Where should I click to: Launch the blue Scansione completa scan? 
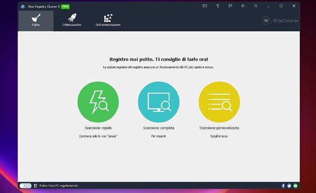click(159, 102)
